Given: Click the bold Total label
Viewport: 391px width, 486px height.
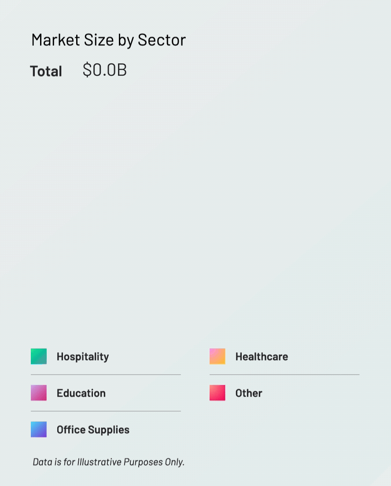Looking at the screenshot, I should 46,71.
